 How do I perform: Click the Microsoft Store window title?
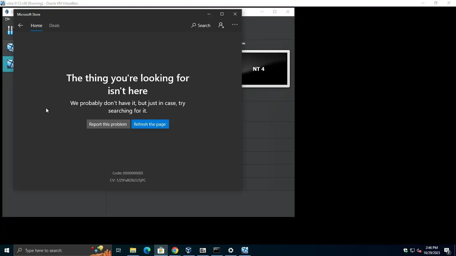pos(28,14)
